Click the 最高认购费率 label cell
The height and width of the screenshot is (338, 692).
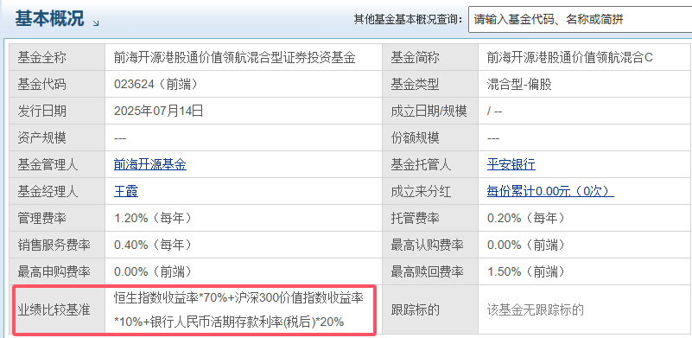click(x=430, y=245)
